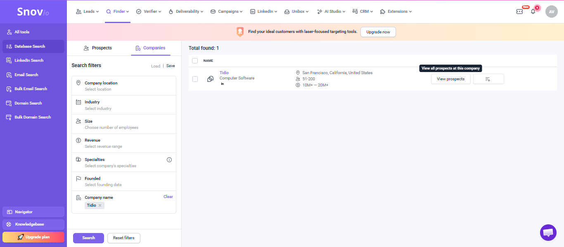Screen dimensions: 564x247
Task: Click the Tidio company logo
Action: 210,79
